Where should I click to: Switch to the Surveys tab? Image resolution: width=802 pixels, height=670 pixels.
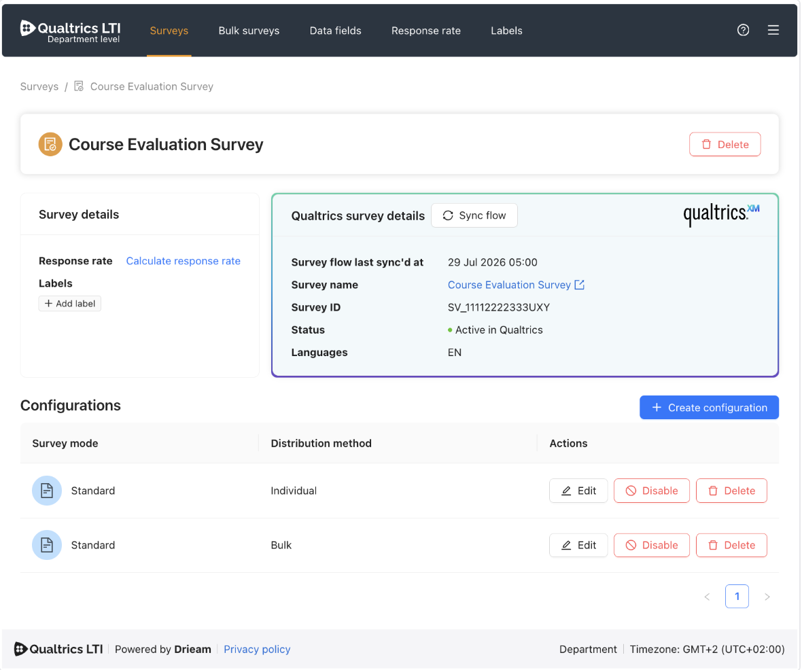click(x=169, y=31)
